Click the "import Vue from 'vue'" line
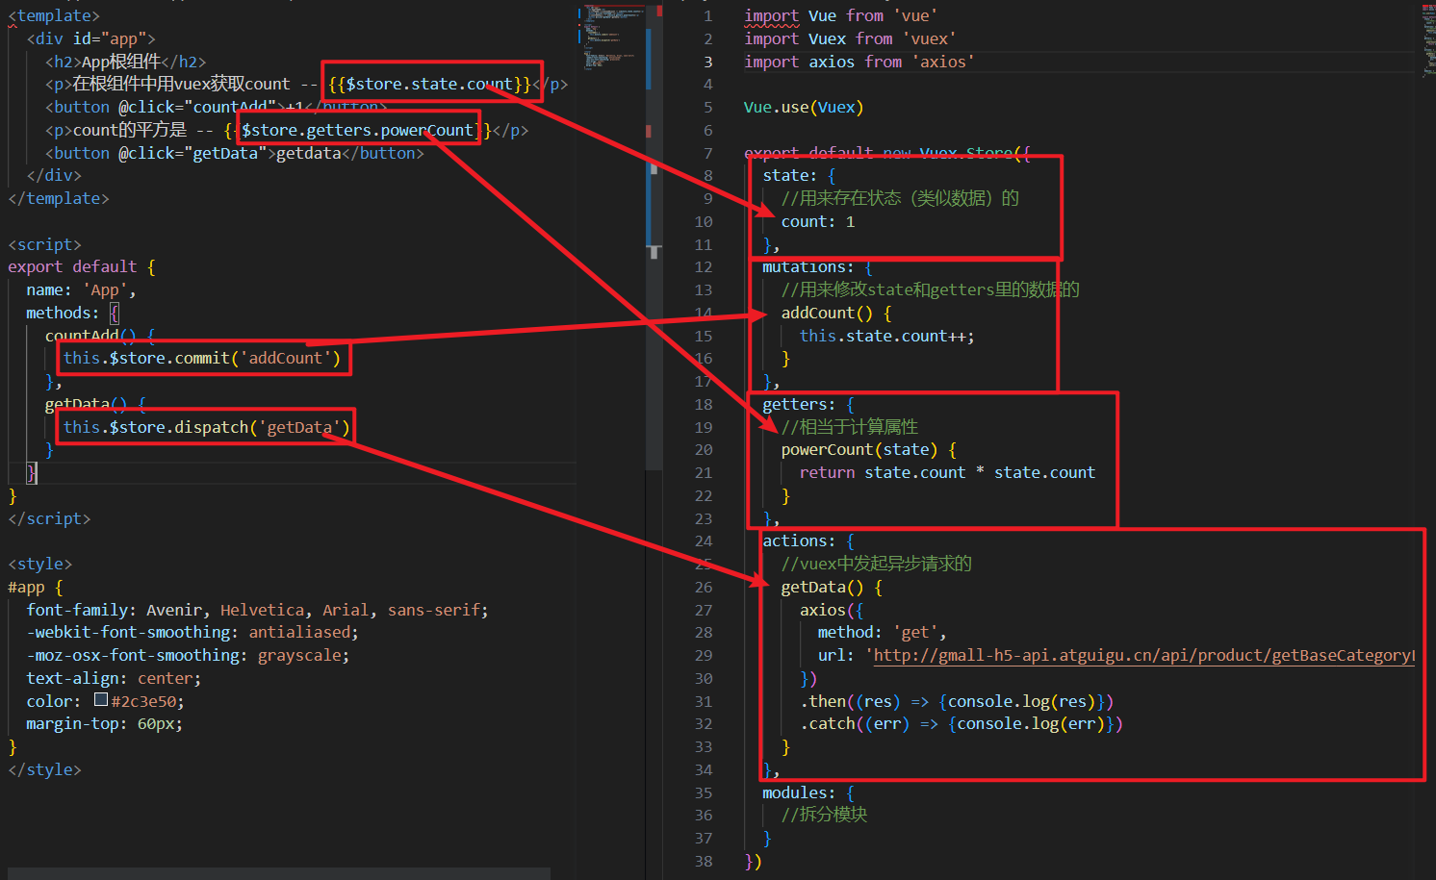This screenshot has width=1436, height=880. (x=840, y=15)
